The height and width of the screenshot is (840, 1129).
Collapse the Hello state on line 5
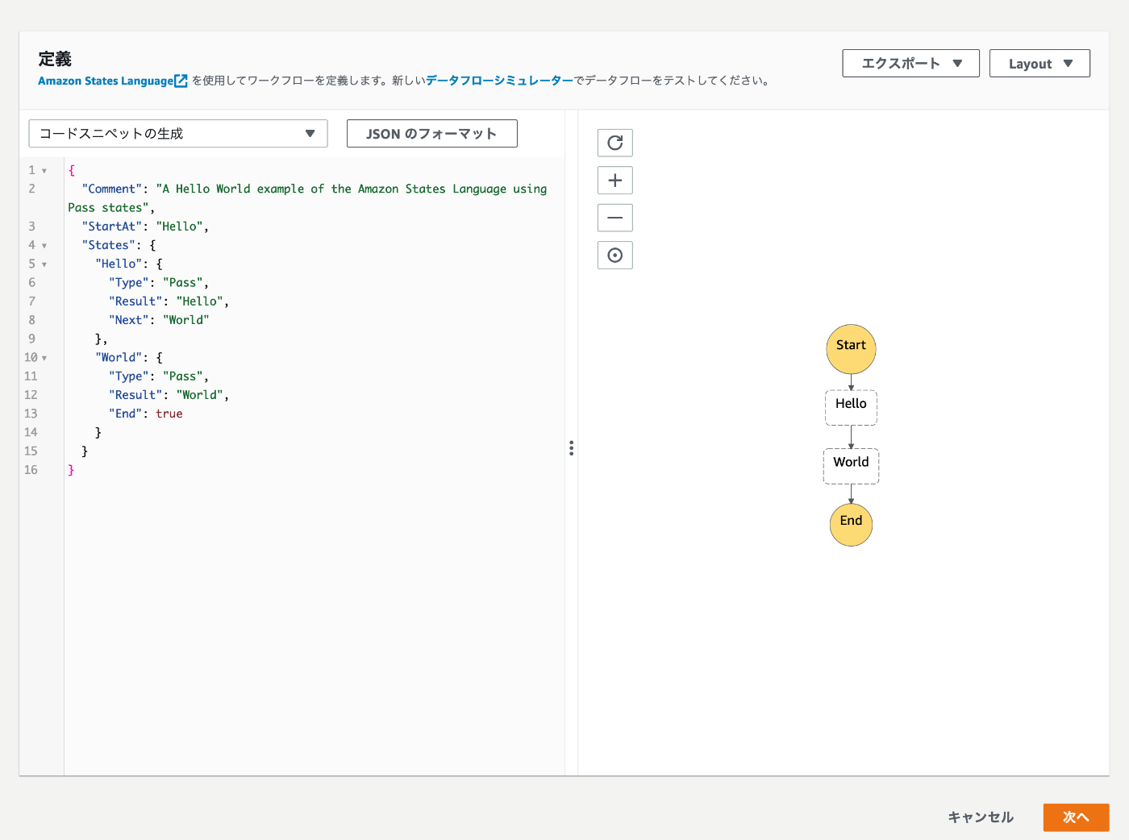pos(44,264)
